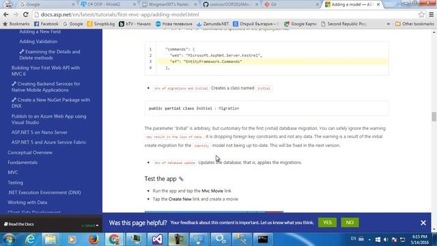This screenshot has width=437, height=246.
Task: Show hidden tray icons arrow
Action: pyautogui.click(x=369, y=239)
